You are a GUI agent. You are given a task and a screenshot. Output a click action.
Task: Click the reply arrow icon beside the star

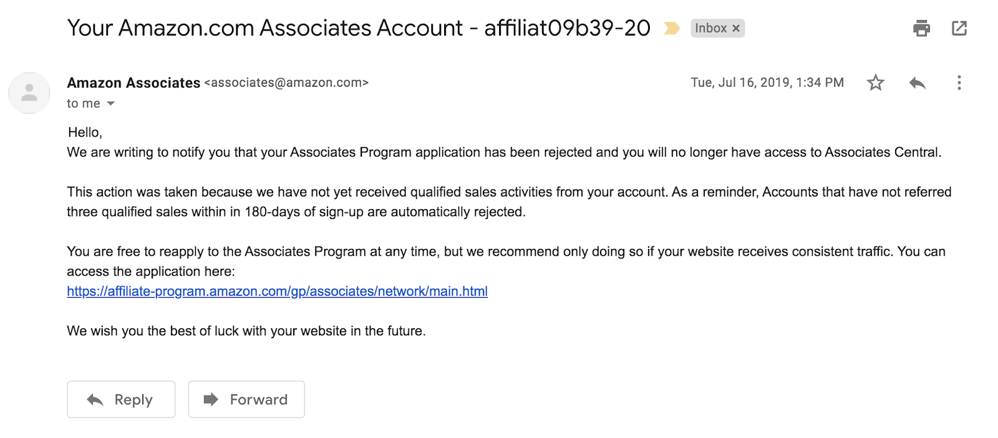click(x=917, y=83)
